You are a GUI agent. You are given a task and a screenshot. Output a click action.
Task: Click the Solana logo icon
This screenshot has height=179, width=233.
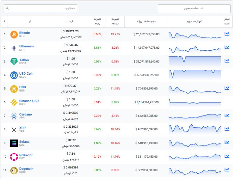click(14, 143)
